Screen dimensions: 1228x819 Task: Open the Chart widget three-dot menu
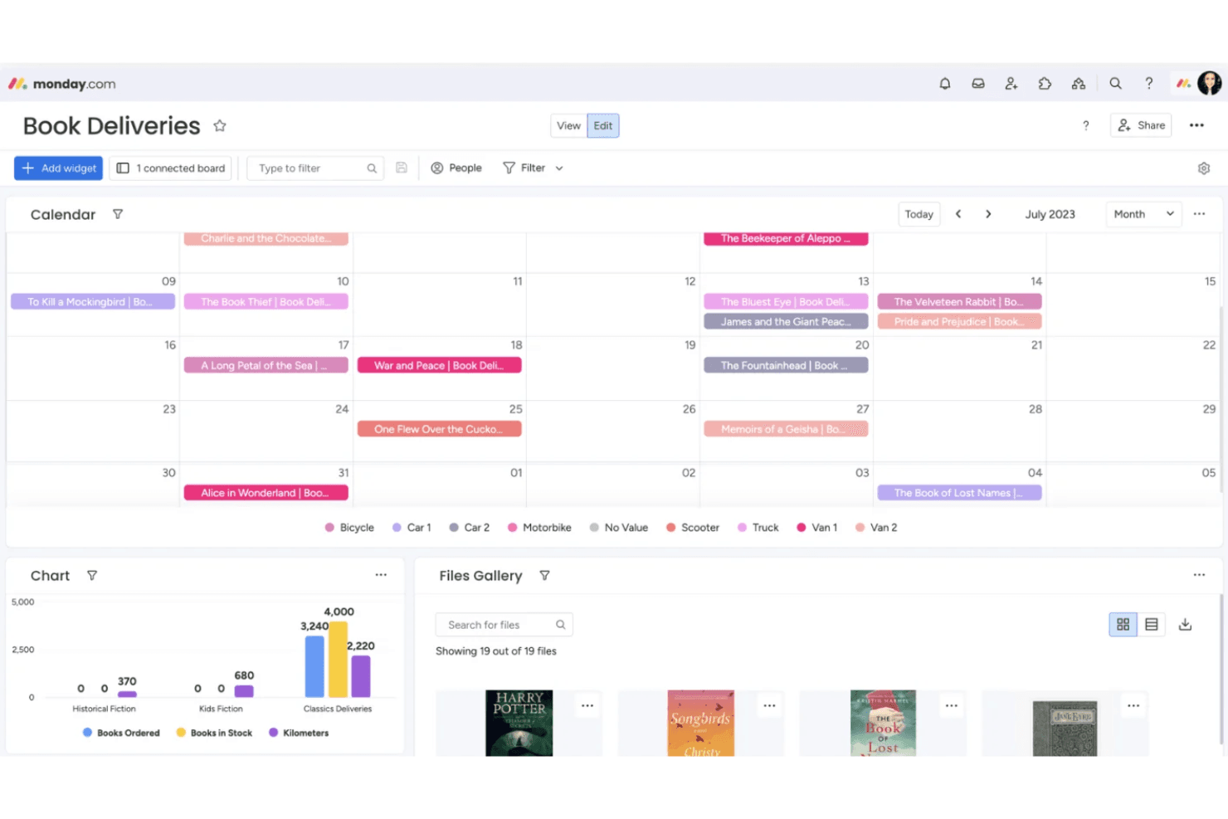pyautogui.click(x=381, y=574)
